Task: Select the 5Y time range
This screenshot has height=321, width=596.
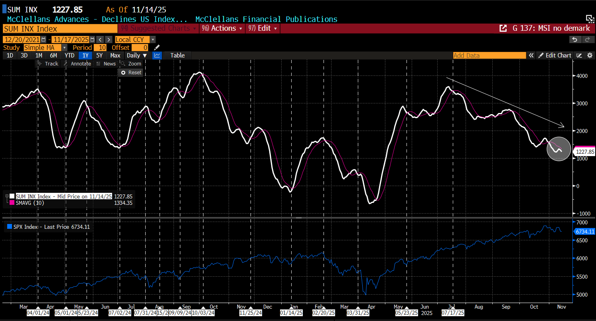Action: [99, 55]
